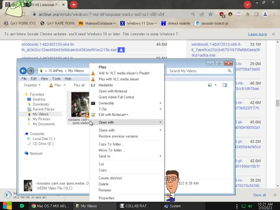Open recent locations dropdown beside Forward arrow
Image resolution: width=280 pixels, height=210 pixels.
click(36, 71)
